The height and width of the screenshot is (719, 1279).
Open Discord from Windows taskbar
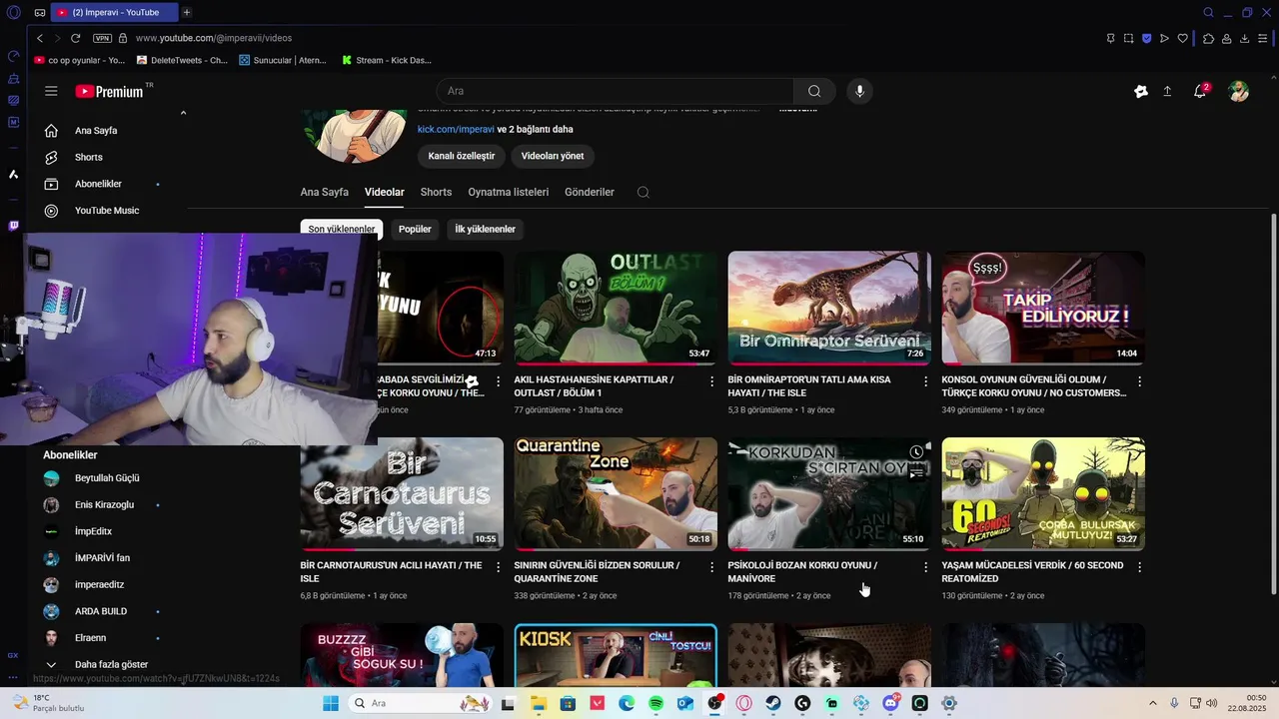point(890,703)
